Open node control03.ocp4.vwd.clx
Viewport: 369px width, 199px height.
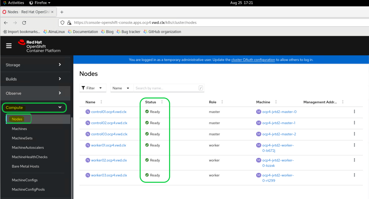[109, 134]
